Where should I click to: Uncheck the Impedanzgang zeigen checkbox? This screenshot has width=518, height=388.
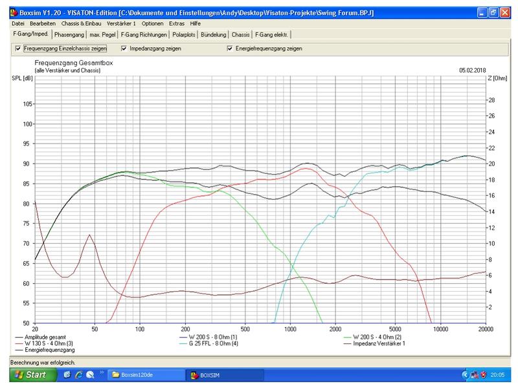124,48
